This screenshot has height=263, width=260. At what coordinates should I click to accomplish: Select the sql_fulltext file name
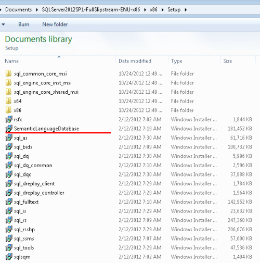(26, 202)
